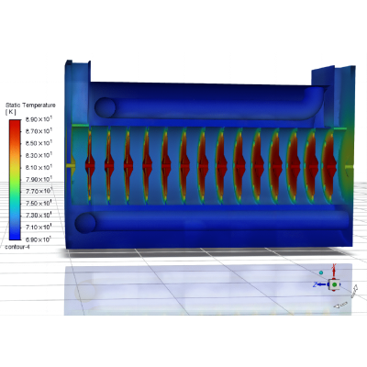Image resolution: width=367 pixels, height=367 pixels.
Task: Click the temperature colormap legend bar
Action: click(x=15, y=180)
